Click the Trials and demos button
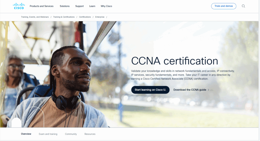The width and height of the screenshot is (260, 141). tap(223, 6)
